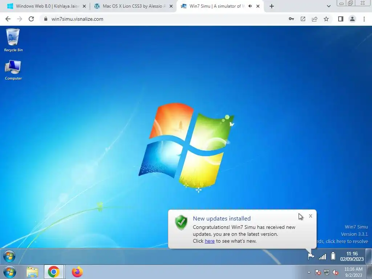Click the 'Version 3.3.1' desktop text
This screenshot has width=372, height=279.
point(354,234)
